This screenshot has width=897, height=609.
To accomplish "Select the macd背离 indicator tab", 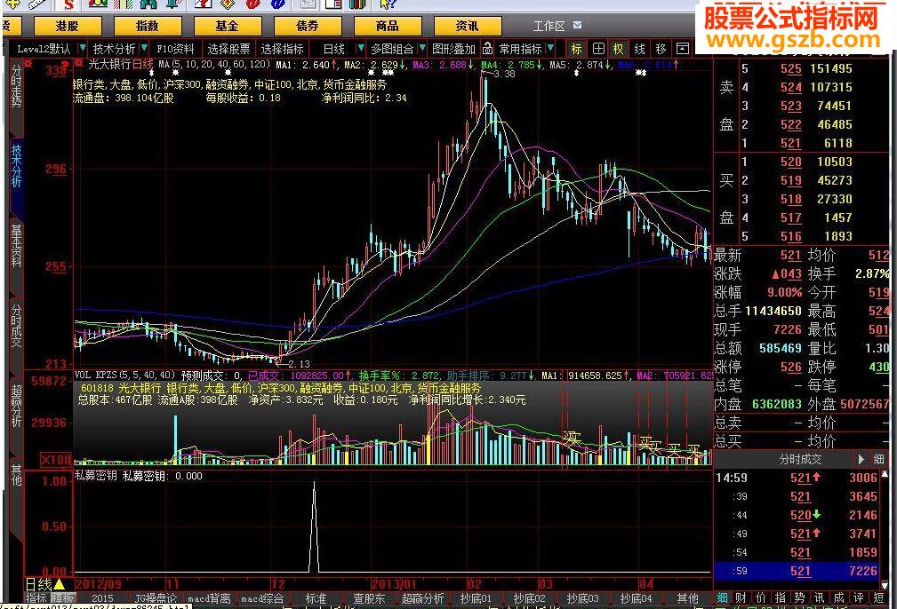I will (212, 598).
